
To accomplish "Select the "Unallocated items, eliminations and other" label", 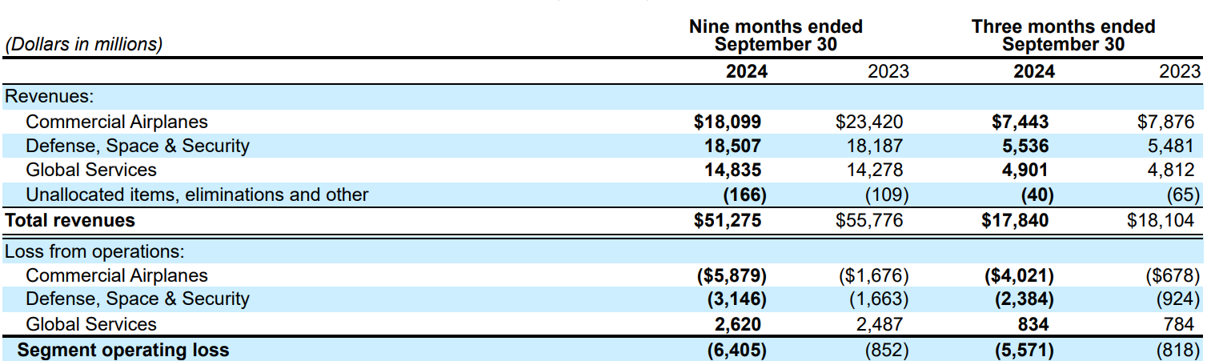I will (197, 195).
